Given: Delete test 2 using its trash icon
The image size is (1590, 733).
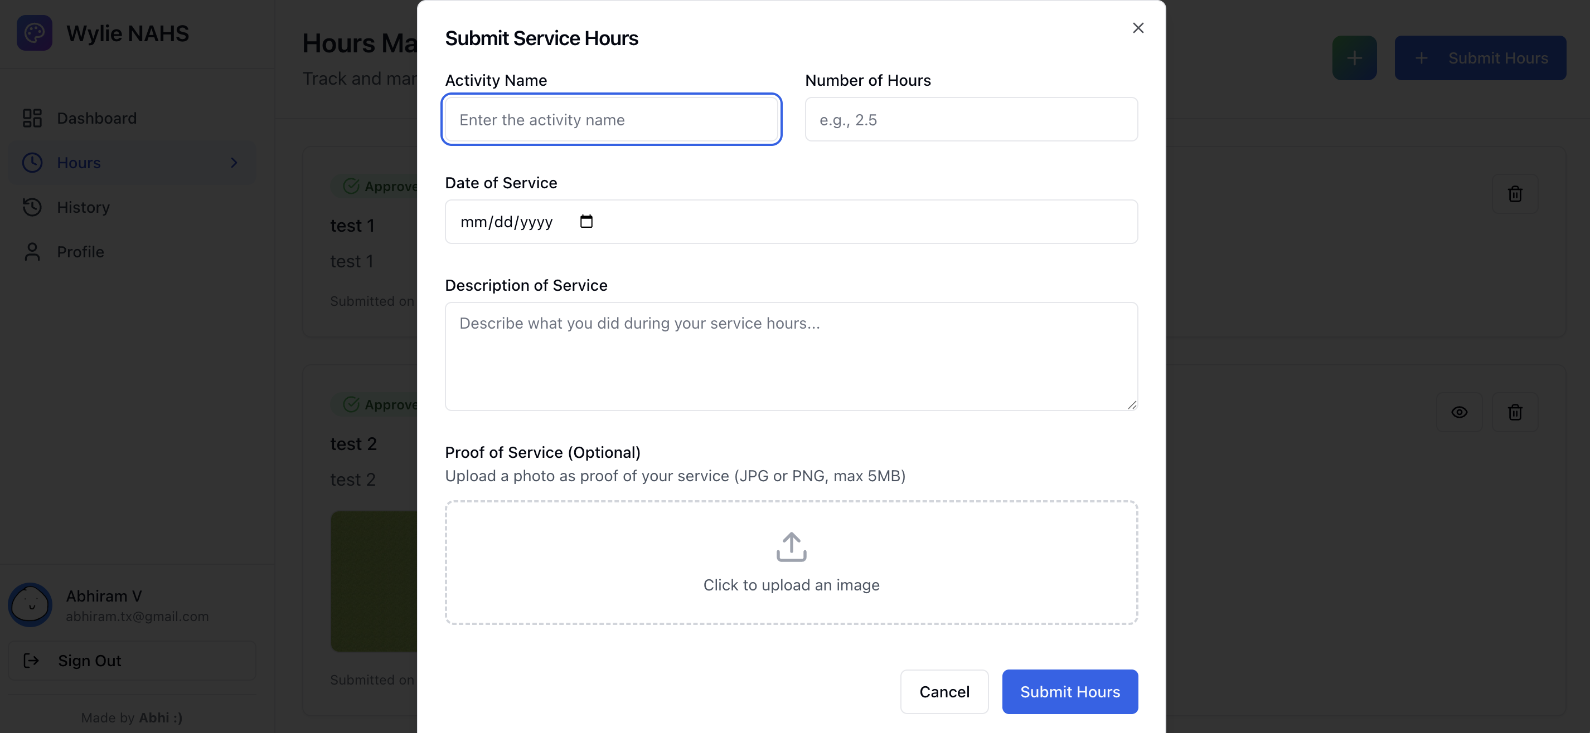Looking at the screenshot, I should (1516, 412).
